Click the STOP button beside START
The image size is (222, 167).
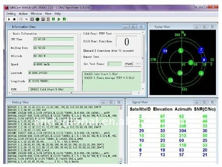138,64
